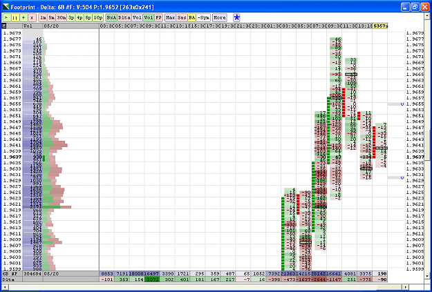
Task: Toggle the Ses session button
Action: (x=182, y=18)
